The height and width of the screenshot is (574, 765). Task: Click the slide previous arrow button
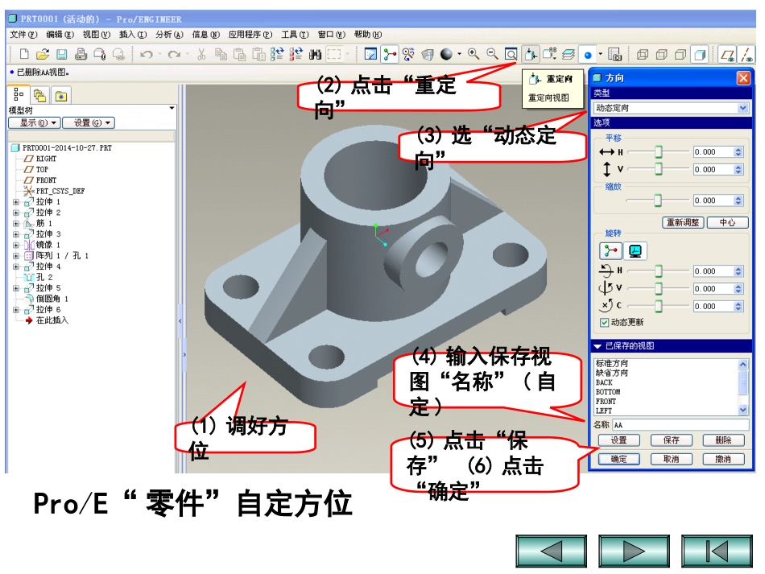click(x=552, y=551)
